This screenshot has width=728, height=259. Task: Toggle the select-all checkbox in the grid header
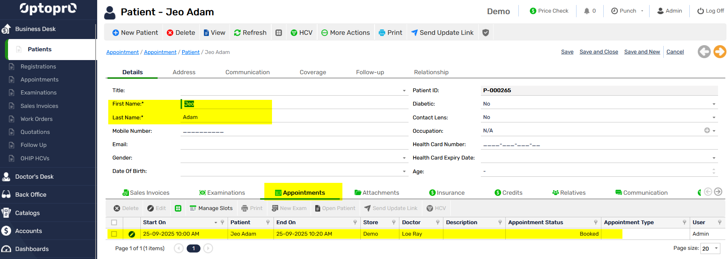(x=114, y=222)
